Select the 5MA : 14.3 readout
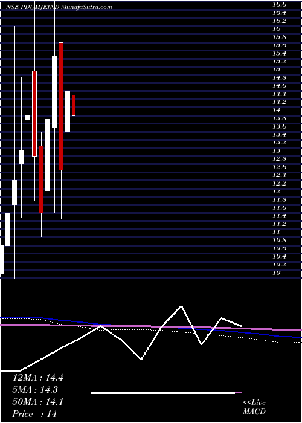The width and height of the screenshot is (302, 423). pyautogui.click(x=36, y=390)
